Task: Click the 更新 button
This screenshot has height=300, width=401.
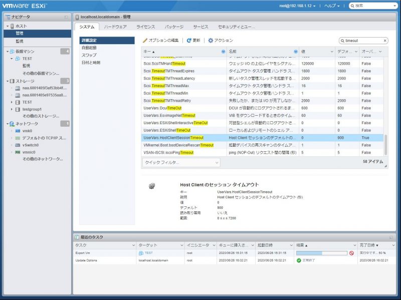Action: 193,41
